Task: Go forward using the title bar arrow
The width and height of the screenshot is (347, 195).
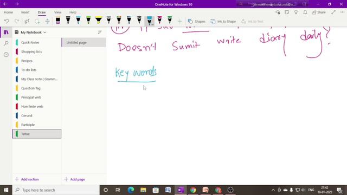Action: [17, 4]
